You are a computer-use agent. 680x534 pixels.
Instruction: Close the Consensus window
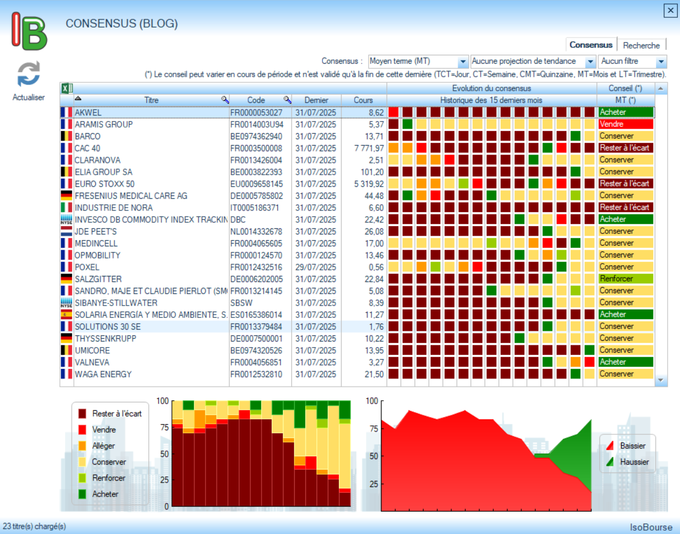tap(669, 10)
